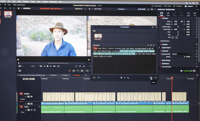Open Conservation Film Company ORIGINAL copy tab

click(32, 75)
